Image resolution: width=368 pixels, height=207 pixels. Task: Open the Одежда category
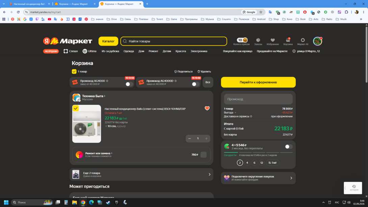[x=129, y=51]
